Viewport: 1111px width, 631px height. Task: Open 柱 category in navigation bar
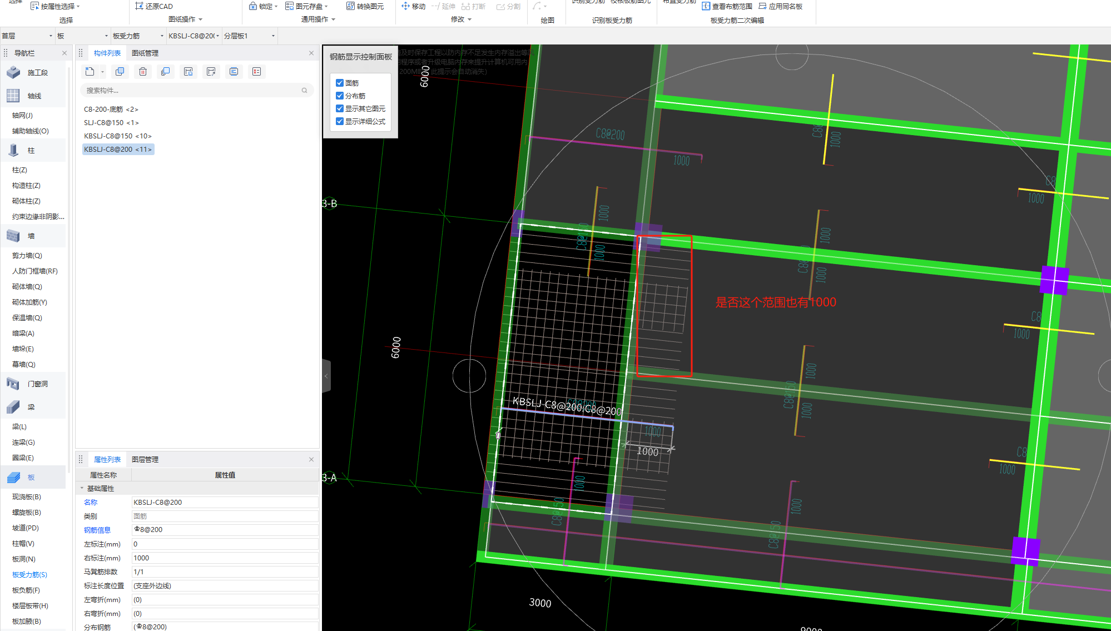pos(33,150)
